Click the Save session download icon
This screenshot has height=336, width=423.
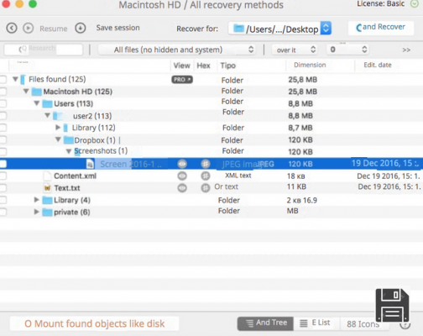click(x=81, y=28)
